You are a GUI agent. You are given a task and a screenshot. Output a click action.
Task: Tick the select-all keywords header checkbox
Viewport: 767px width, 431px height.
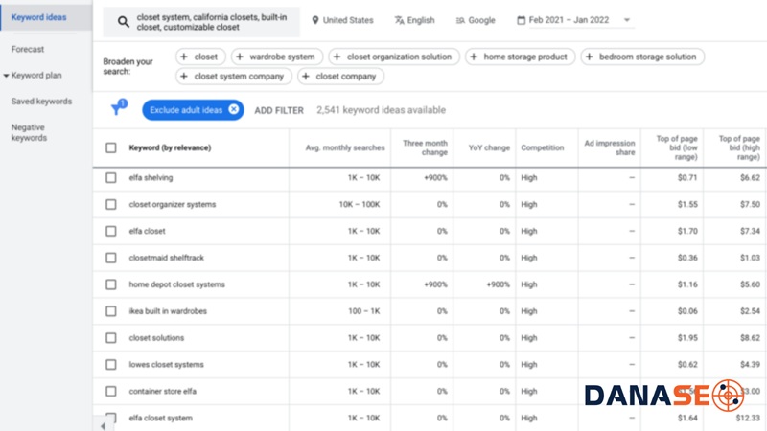111,147
